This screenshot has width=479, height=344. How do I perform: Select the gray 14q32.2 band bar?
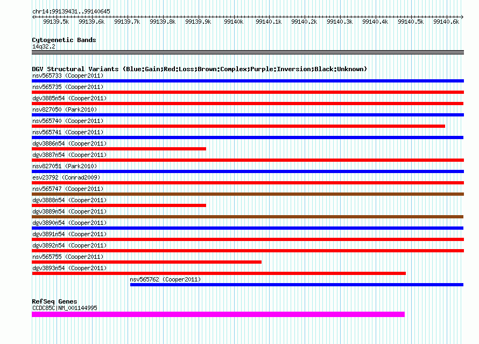(248, 52)
